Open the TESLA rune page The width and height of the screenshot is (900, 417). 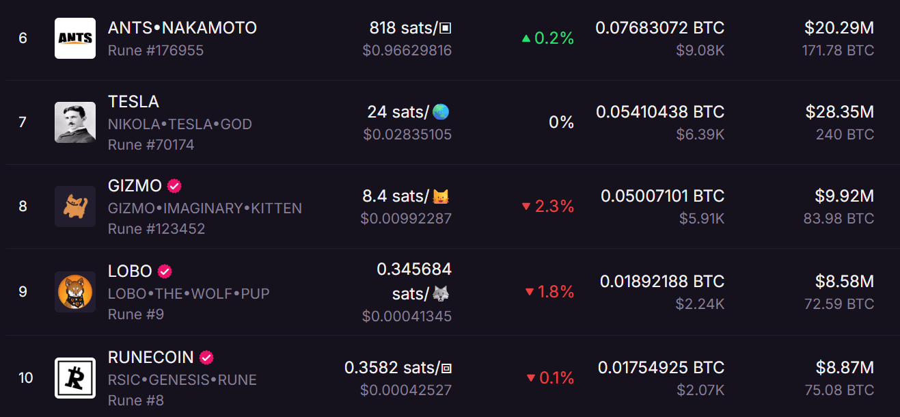click(133, 102)
